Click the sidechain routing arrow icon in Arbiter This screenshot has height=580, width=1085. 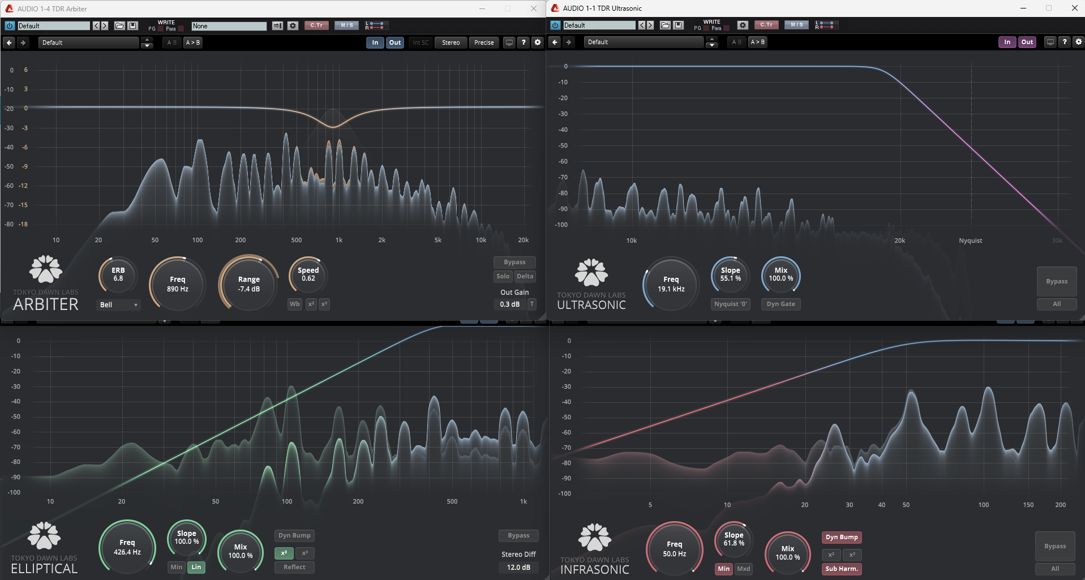277,25
